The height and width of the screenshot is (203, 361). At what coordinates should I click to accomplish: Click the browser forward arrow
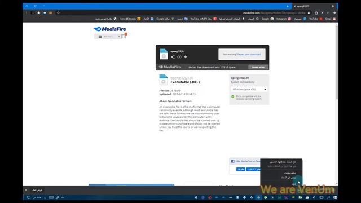[334, 13]
